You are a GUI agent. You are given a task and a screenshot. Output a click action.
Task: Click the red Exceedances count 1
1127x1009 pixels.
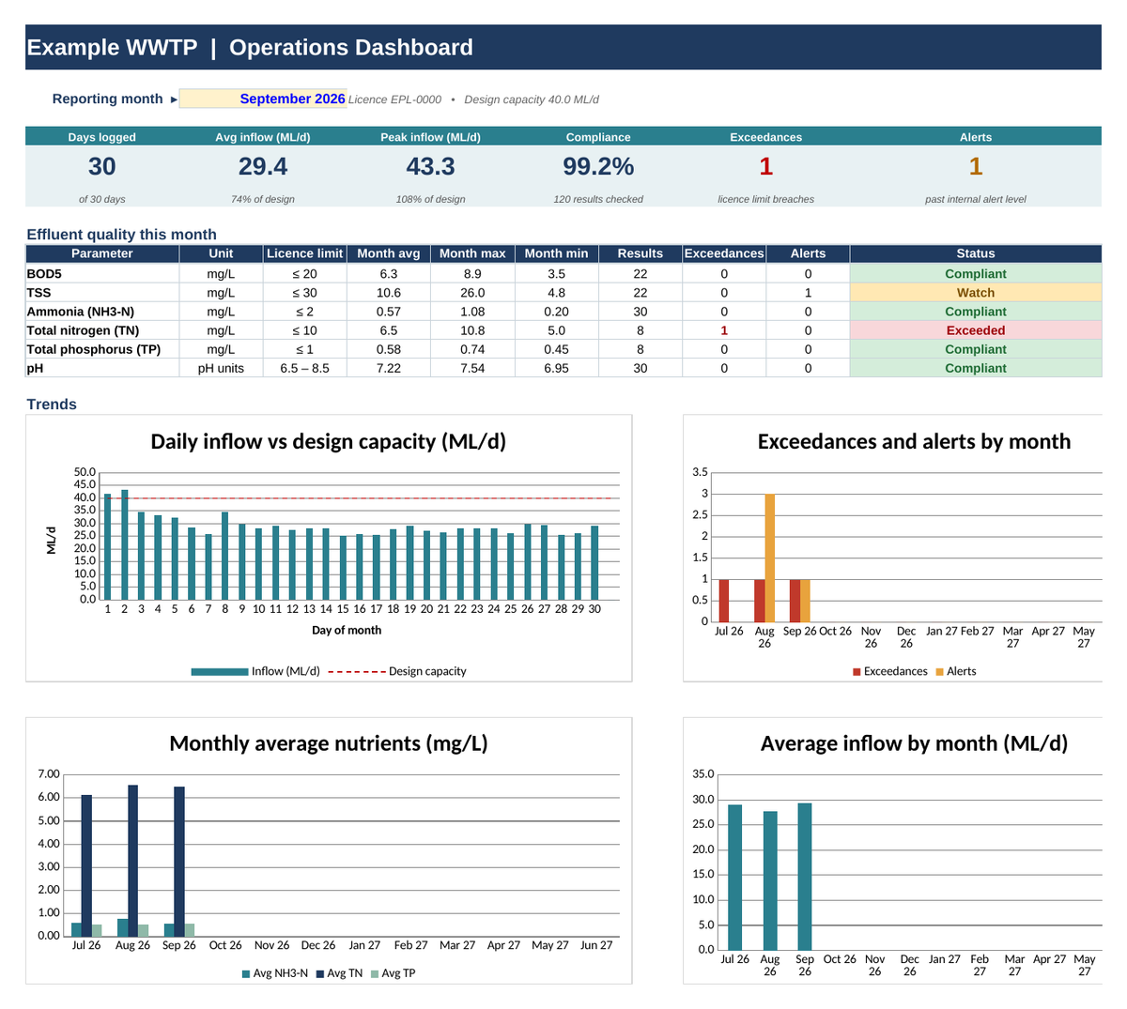tap(766, 166)
